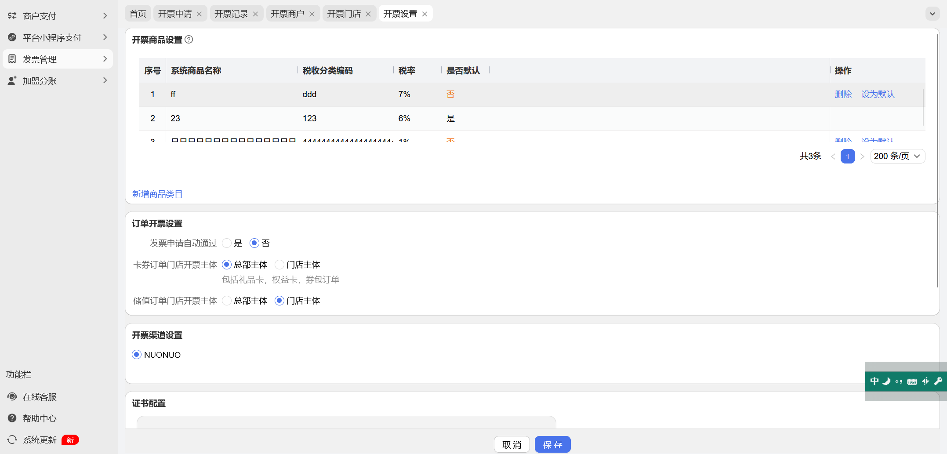
Task: Select the NUONUO invoicing channel
Action: [x=137, y=355]
